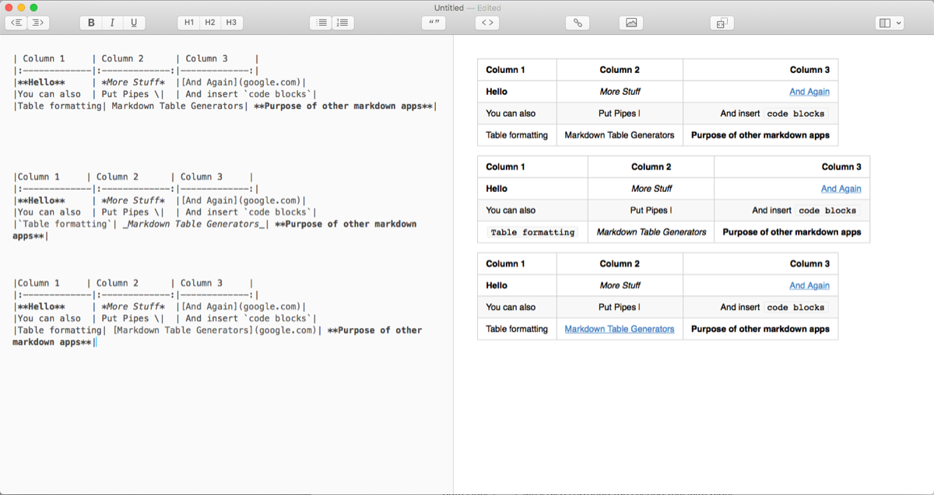Insert a blockquote

434,23
